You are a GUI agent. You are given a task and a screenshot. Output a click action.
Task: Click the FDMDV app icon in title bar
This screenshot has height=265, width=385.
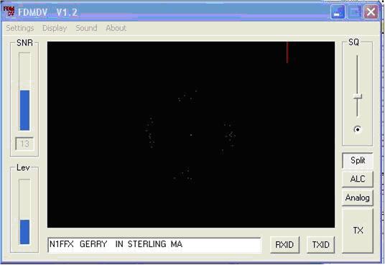click(9, 11)
